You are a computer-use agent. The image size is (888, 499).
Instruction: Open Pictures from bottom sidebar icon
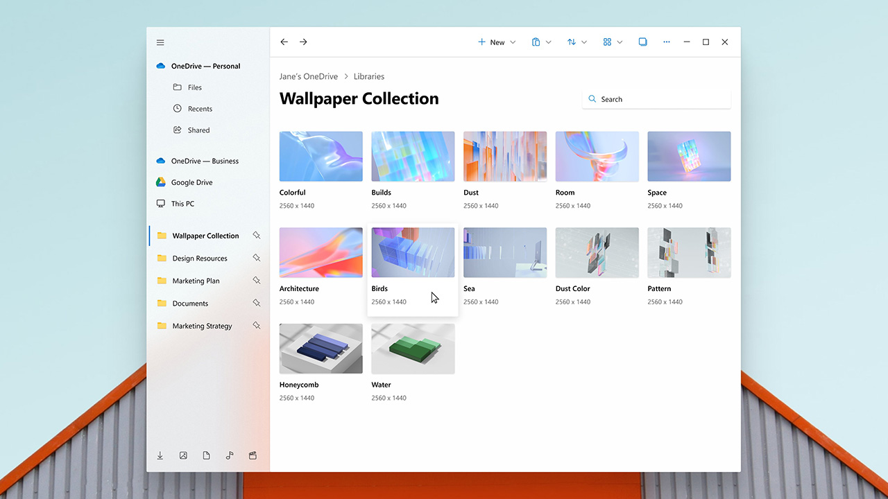coord(183,455)
